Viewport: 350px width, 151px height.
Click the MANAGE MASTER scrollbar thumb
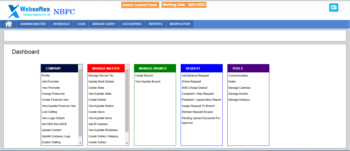tap(127, 100)
